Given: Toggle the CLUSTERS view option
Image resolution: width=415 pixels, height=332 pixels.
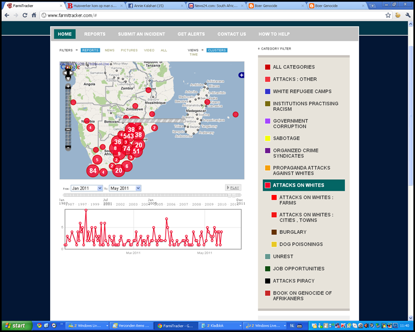Looking at the screenshot, I should [x=217, y=50].
